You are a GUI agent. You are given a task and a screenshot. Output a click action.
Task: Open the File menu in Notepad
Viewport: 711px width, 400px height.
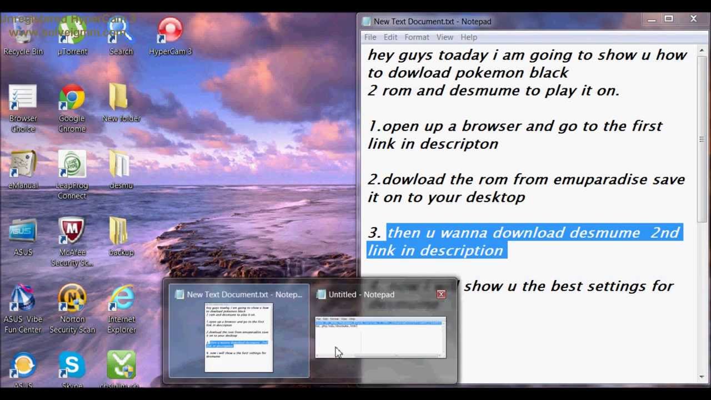pos(370,37)
